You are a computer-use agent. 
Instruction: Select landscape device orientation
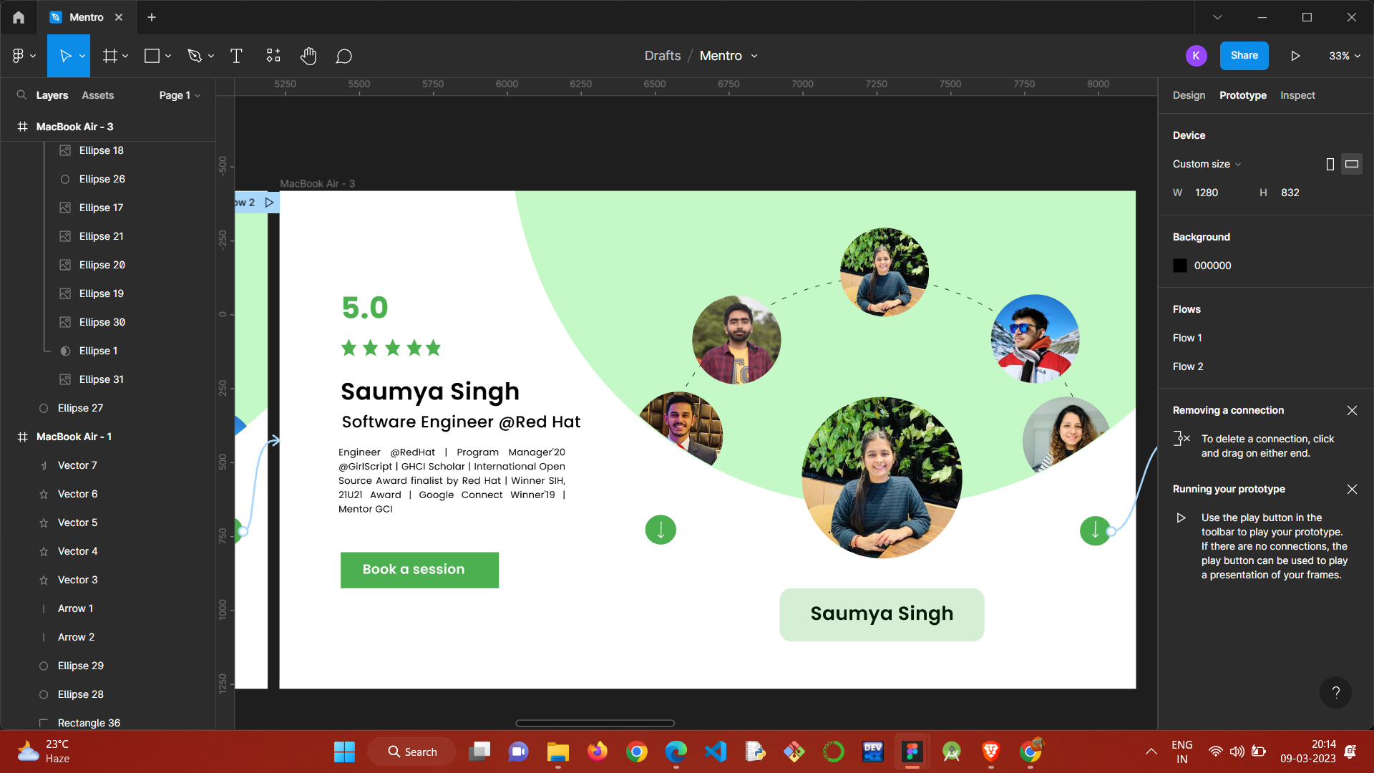(x=1352, y=164)
